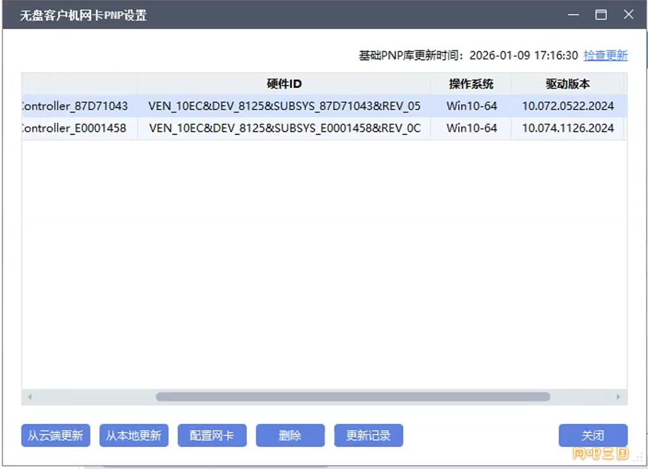Click the horizontal scrollbar thumb

(x=353, y=397)
